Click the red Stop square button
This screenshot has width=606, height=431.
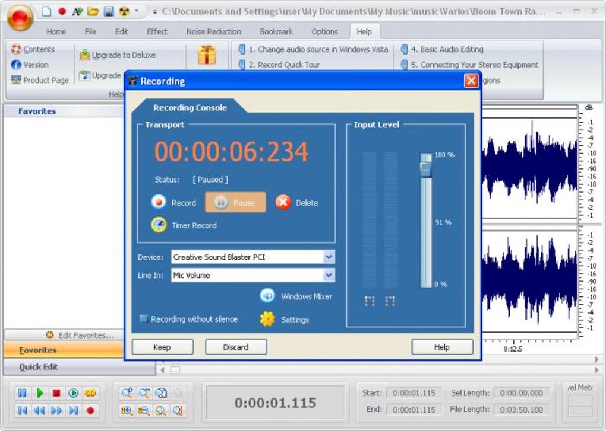tap(56, 393)
